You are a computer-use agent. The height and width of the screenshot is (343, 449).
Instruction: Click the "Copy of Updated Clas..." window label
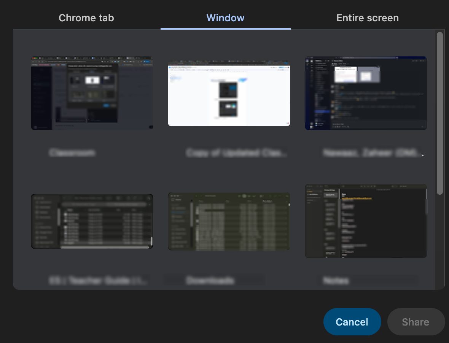[236, 153]
